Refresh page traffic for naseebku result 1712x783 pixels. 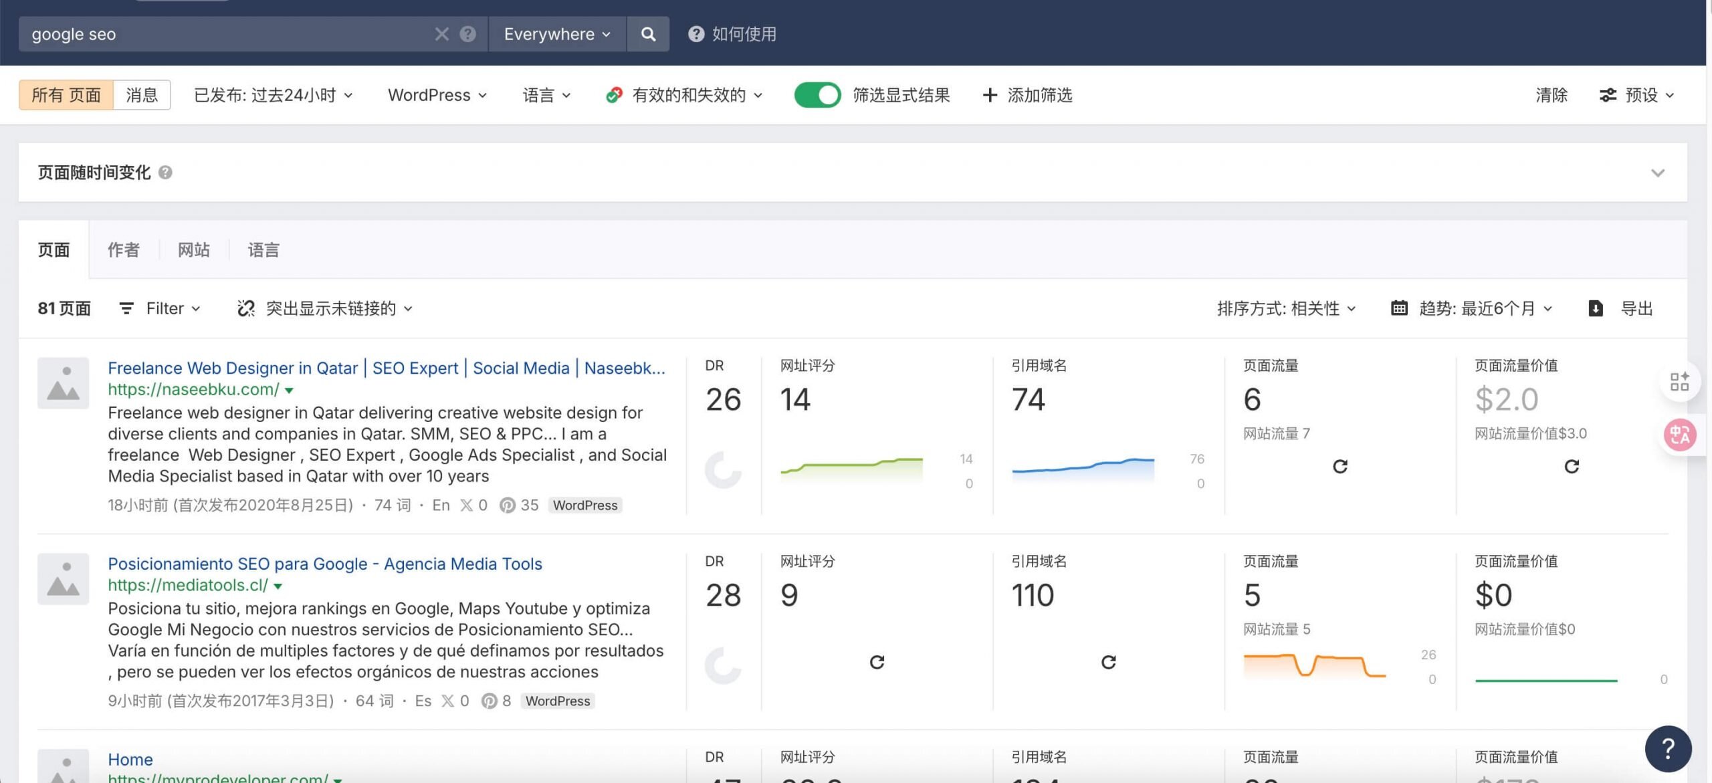point(1340,466)
